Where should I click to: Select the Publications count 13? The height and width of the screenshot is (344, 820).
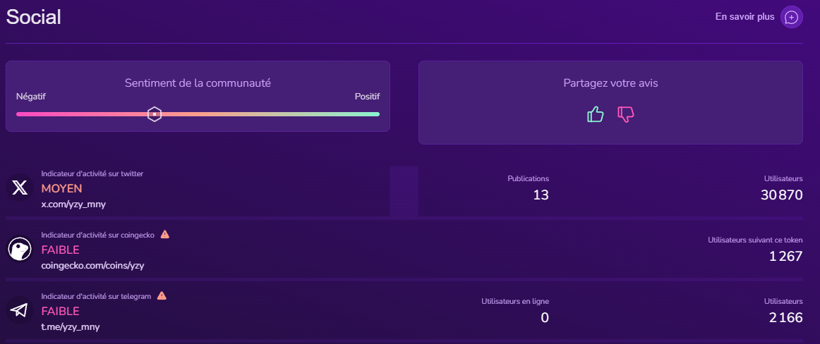point(541,195)
